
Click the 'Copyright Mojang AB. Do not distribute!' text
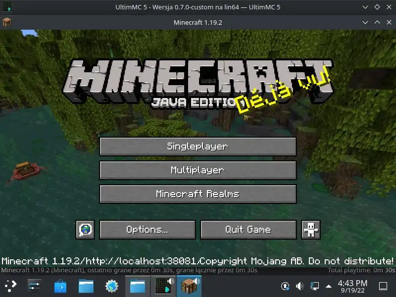tap(297, 261)
